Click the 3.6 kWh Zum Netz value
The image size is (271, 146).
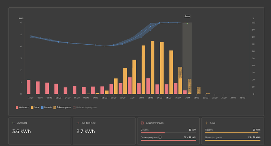tap(22, 131)
